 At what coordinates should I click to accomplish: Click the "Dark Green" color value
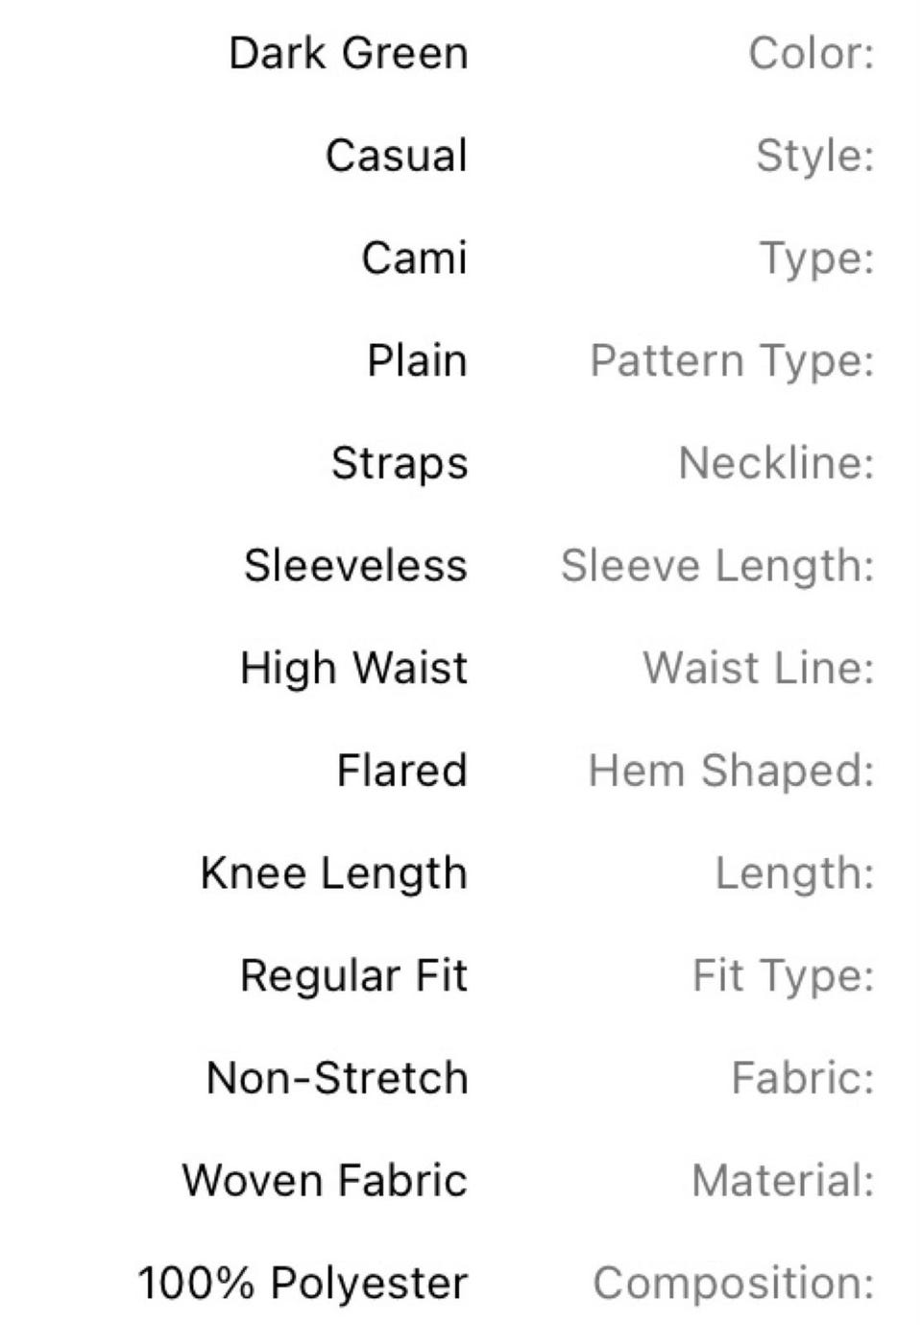349,53
